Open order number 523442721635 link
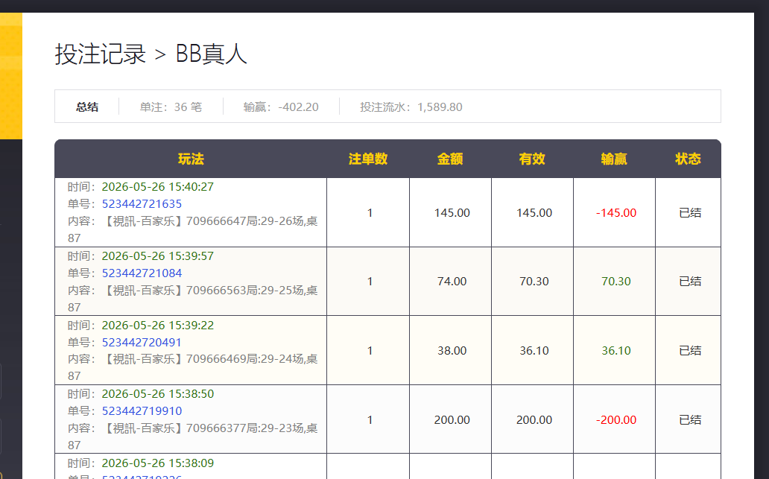The height and width of the screenshot is (479, 769). 142,204
